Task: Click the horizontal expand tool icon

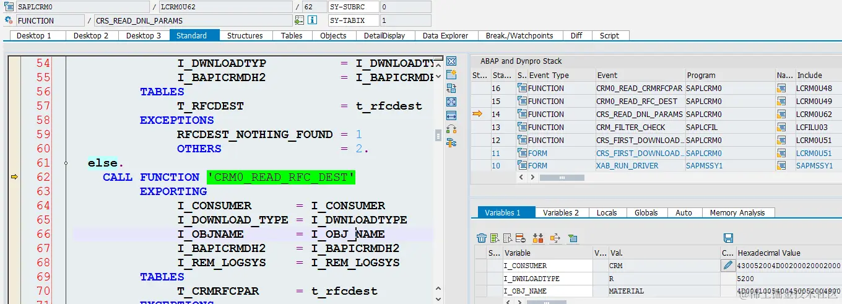Action: pyautogui.click(x=451, y=116)
